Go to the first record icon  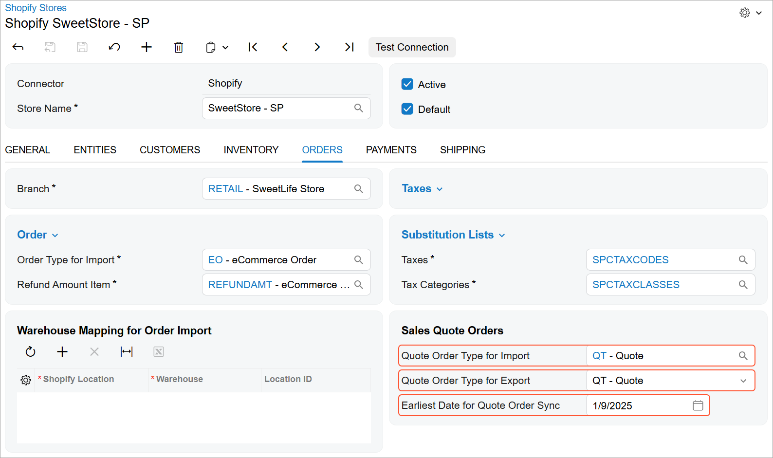[253, 47]
